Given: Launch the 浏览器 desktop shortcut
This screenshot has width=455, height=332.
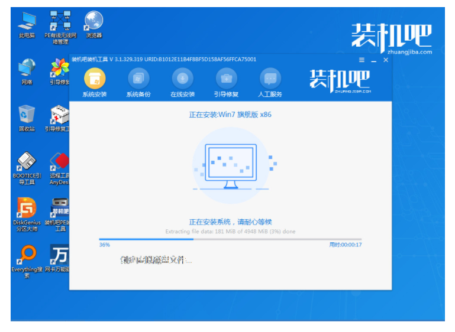Looking at the screenshot, I should click(94, 22).
